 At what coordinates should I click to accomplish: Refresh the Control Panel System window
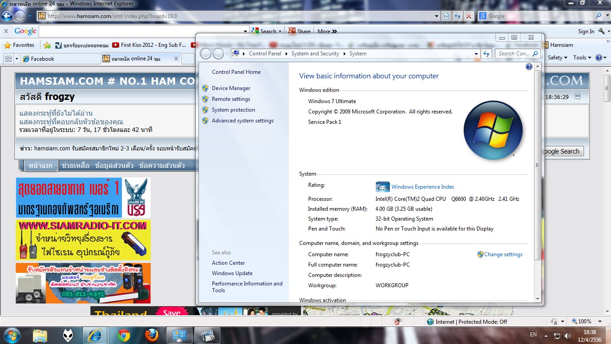(x=486, y=54)
